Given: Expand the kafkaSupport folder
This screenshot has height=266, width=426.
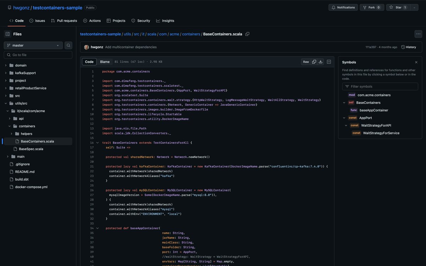Looking at the screenshot, I should (6, 73).
